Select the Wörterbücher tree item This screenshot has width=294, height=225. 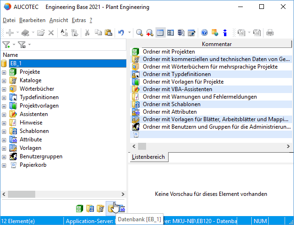37,89
